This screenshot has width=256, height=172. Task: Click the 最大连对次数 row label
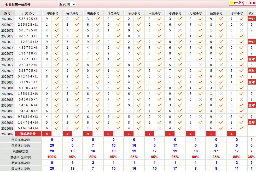coord(21,169)
